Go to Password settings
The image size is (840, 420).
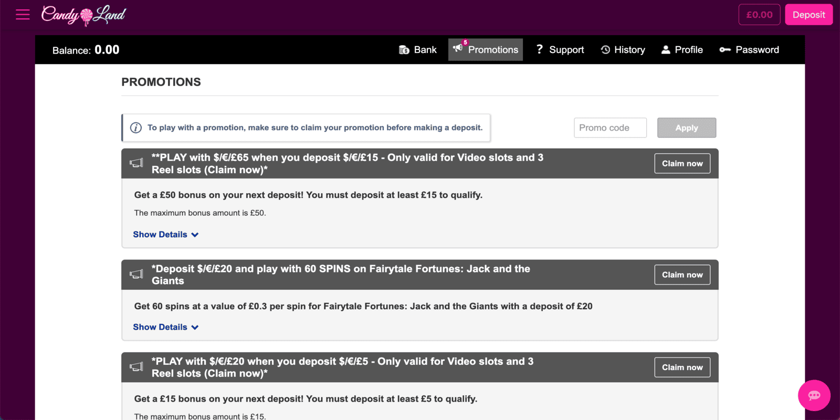pyautogui.click(x=749, y=50)
